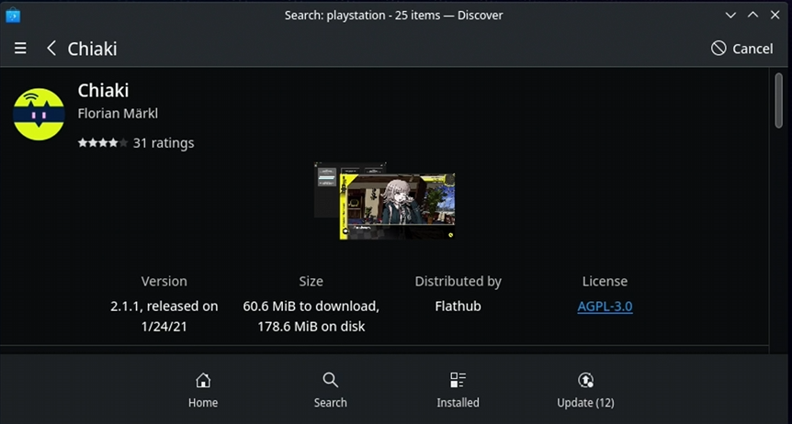Screen dimensions: 792x424
Task: Open the Installed apps tab
Action: 458,390
